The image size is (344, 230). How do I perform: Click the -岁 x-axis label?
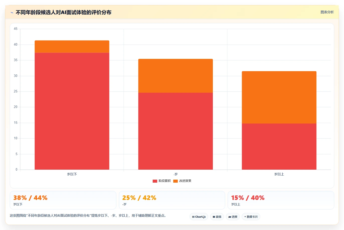pos(176,174)
